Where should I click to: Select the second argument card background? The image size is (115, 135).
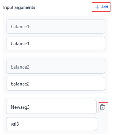55,75
